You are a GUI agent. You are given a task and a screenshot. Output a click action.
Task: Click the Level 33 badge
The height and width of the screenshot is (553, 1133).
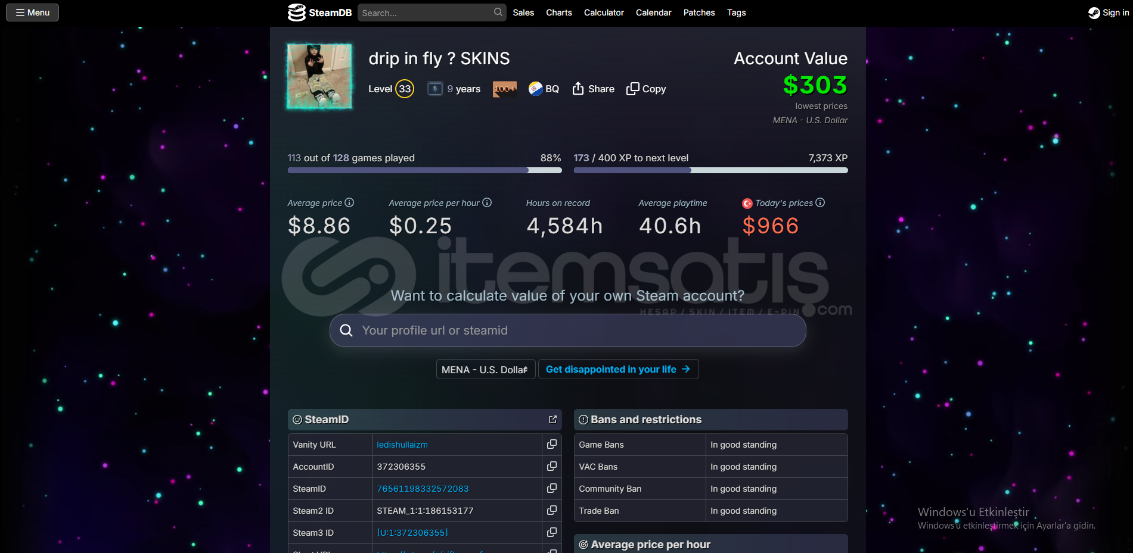pyautogui.click(x=405, y=89)
